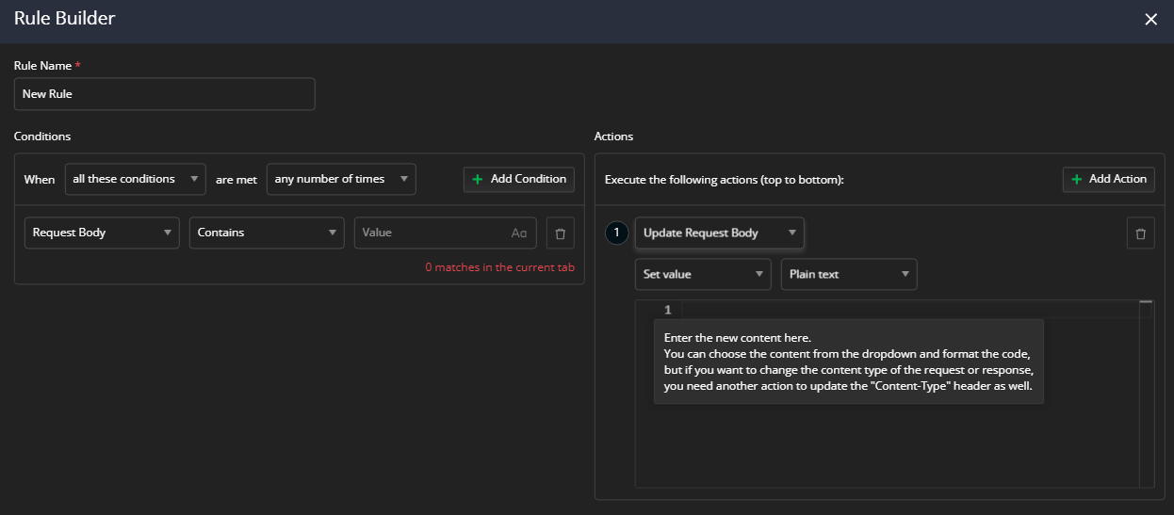
Task: Expand the Set value dropdown
Action: pos(703,274)
